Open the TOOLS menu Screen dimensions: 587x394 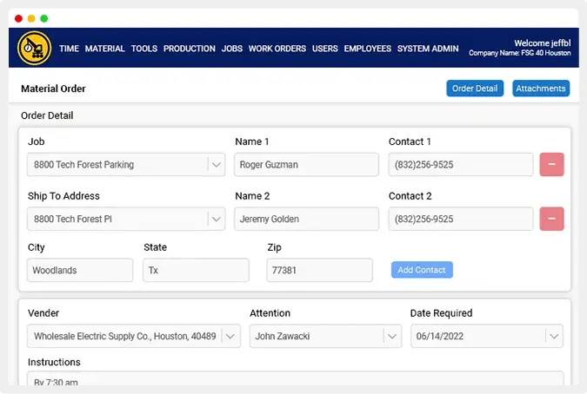144,49
